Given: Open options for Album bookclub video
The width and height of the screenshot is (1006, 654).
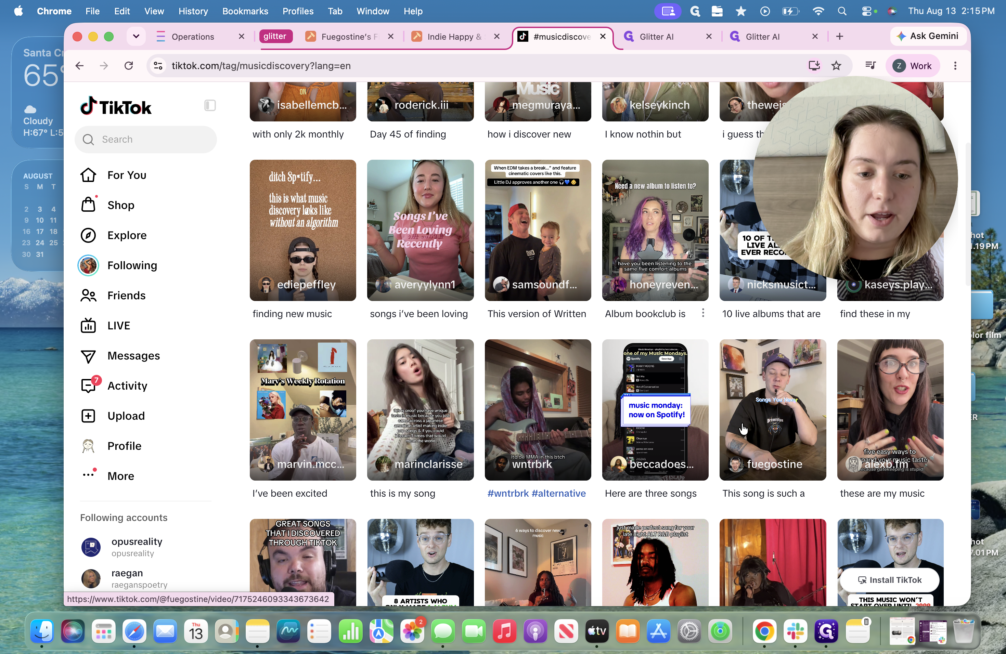Looking at the screenshot, I should 703,313.
